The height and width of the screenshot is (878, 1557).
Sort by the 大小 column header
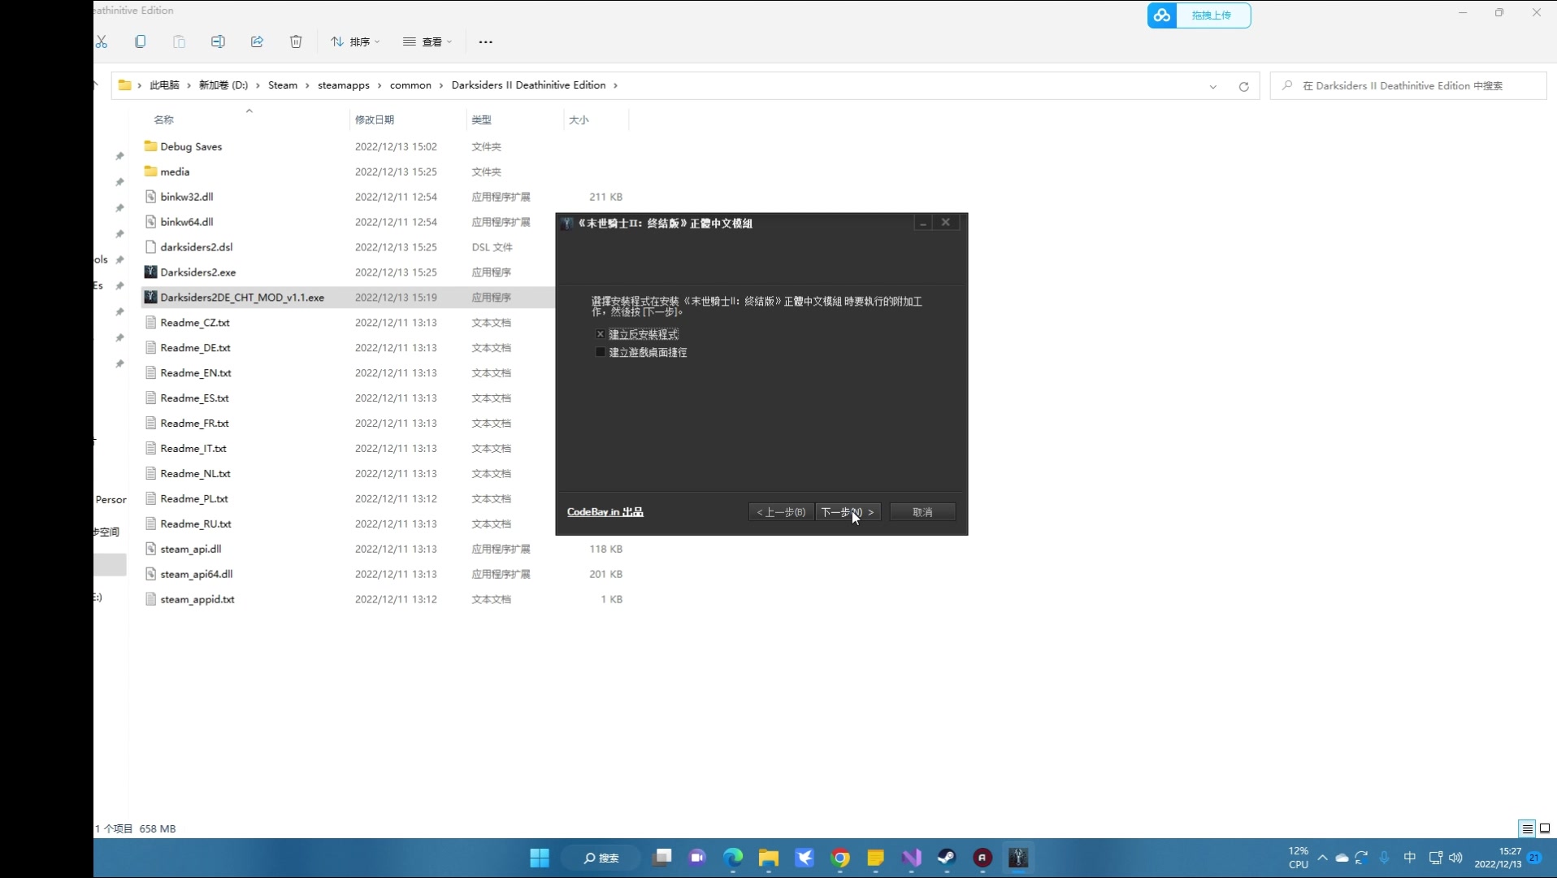coord(579,120)
